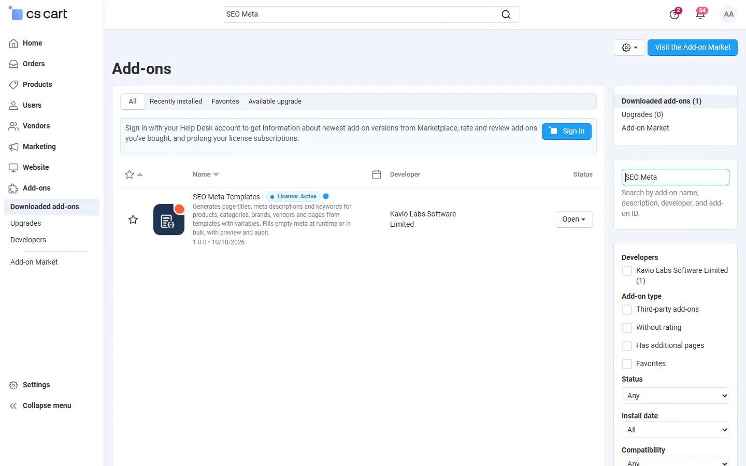The width and height of the screenshot is (746, 466).
Task: Click the Home house icon in sidebar
Action: point(13,43)
